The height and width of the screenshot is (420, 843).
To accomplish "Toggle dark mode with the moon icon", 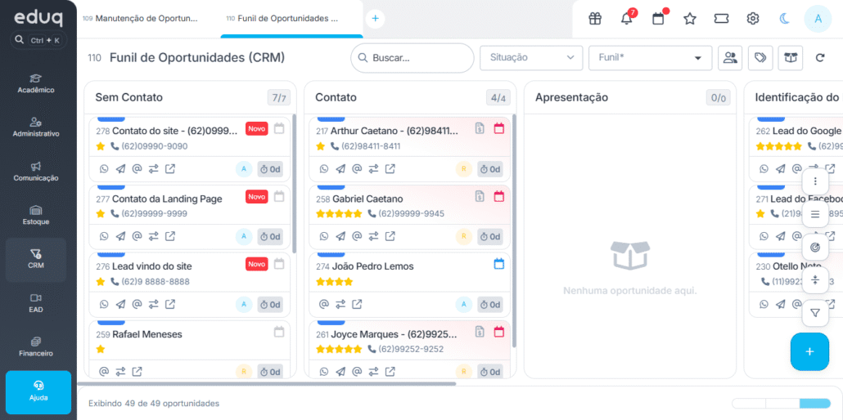I will (785, 19).
